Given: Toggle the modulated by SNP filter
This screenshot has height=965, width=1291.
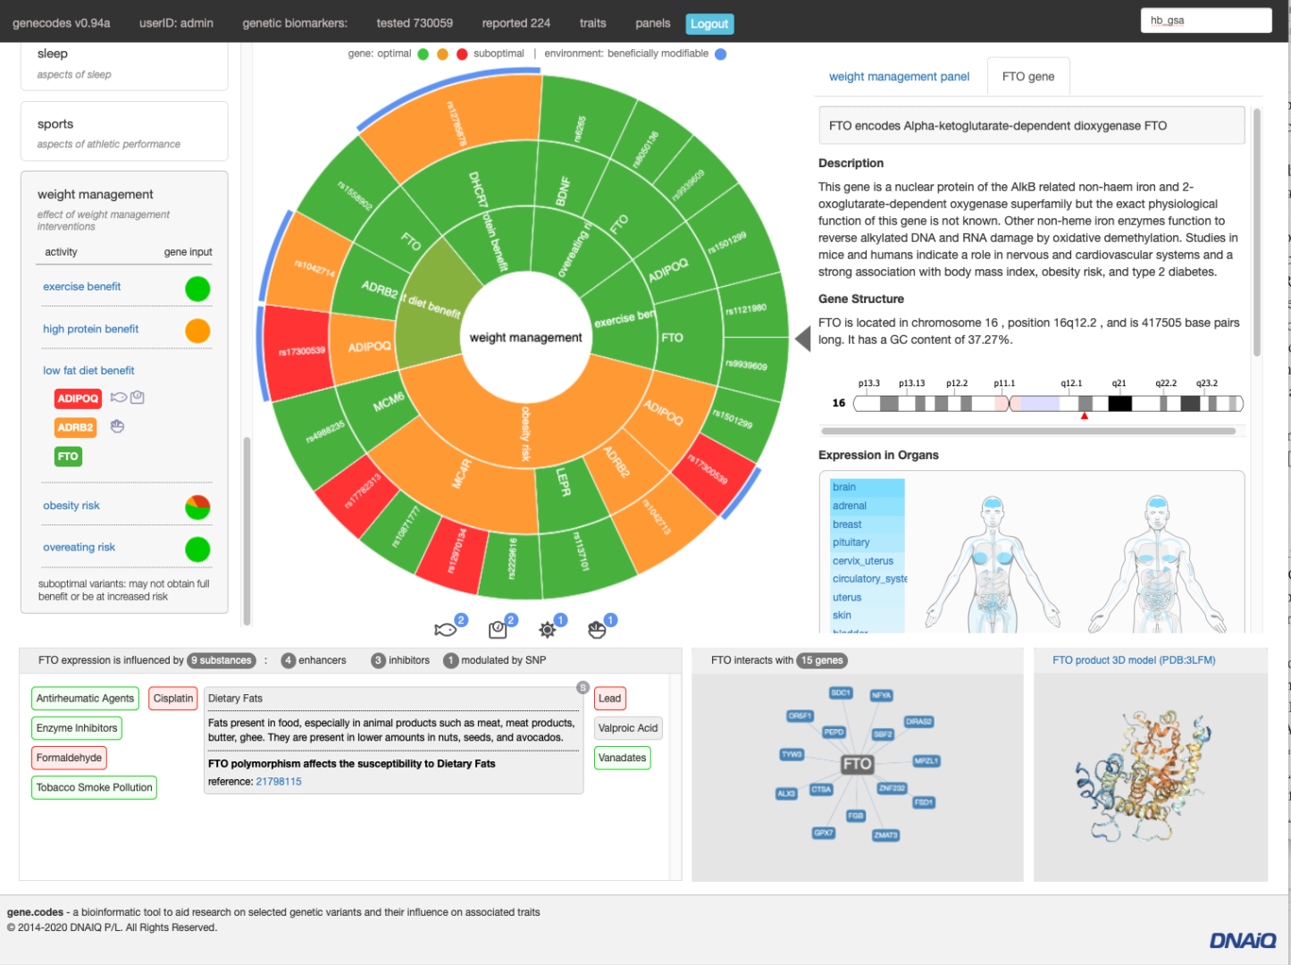Looking at the screenshot, I should pos(494,660).
